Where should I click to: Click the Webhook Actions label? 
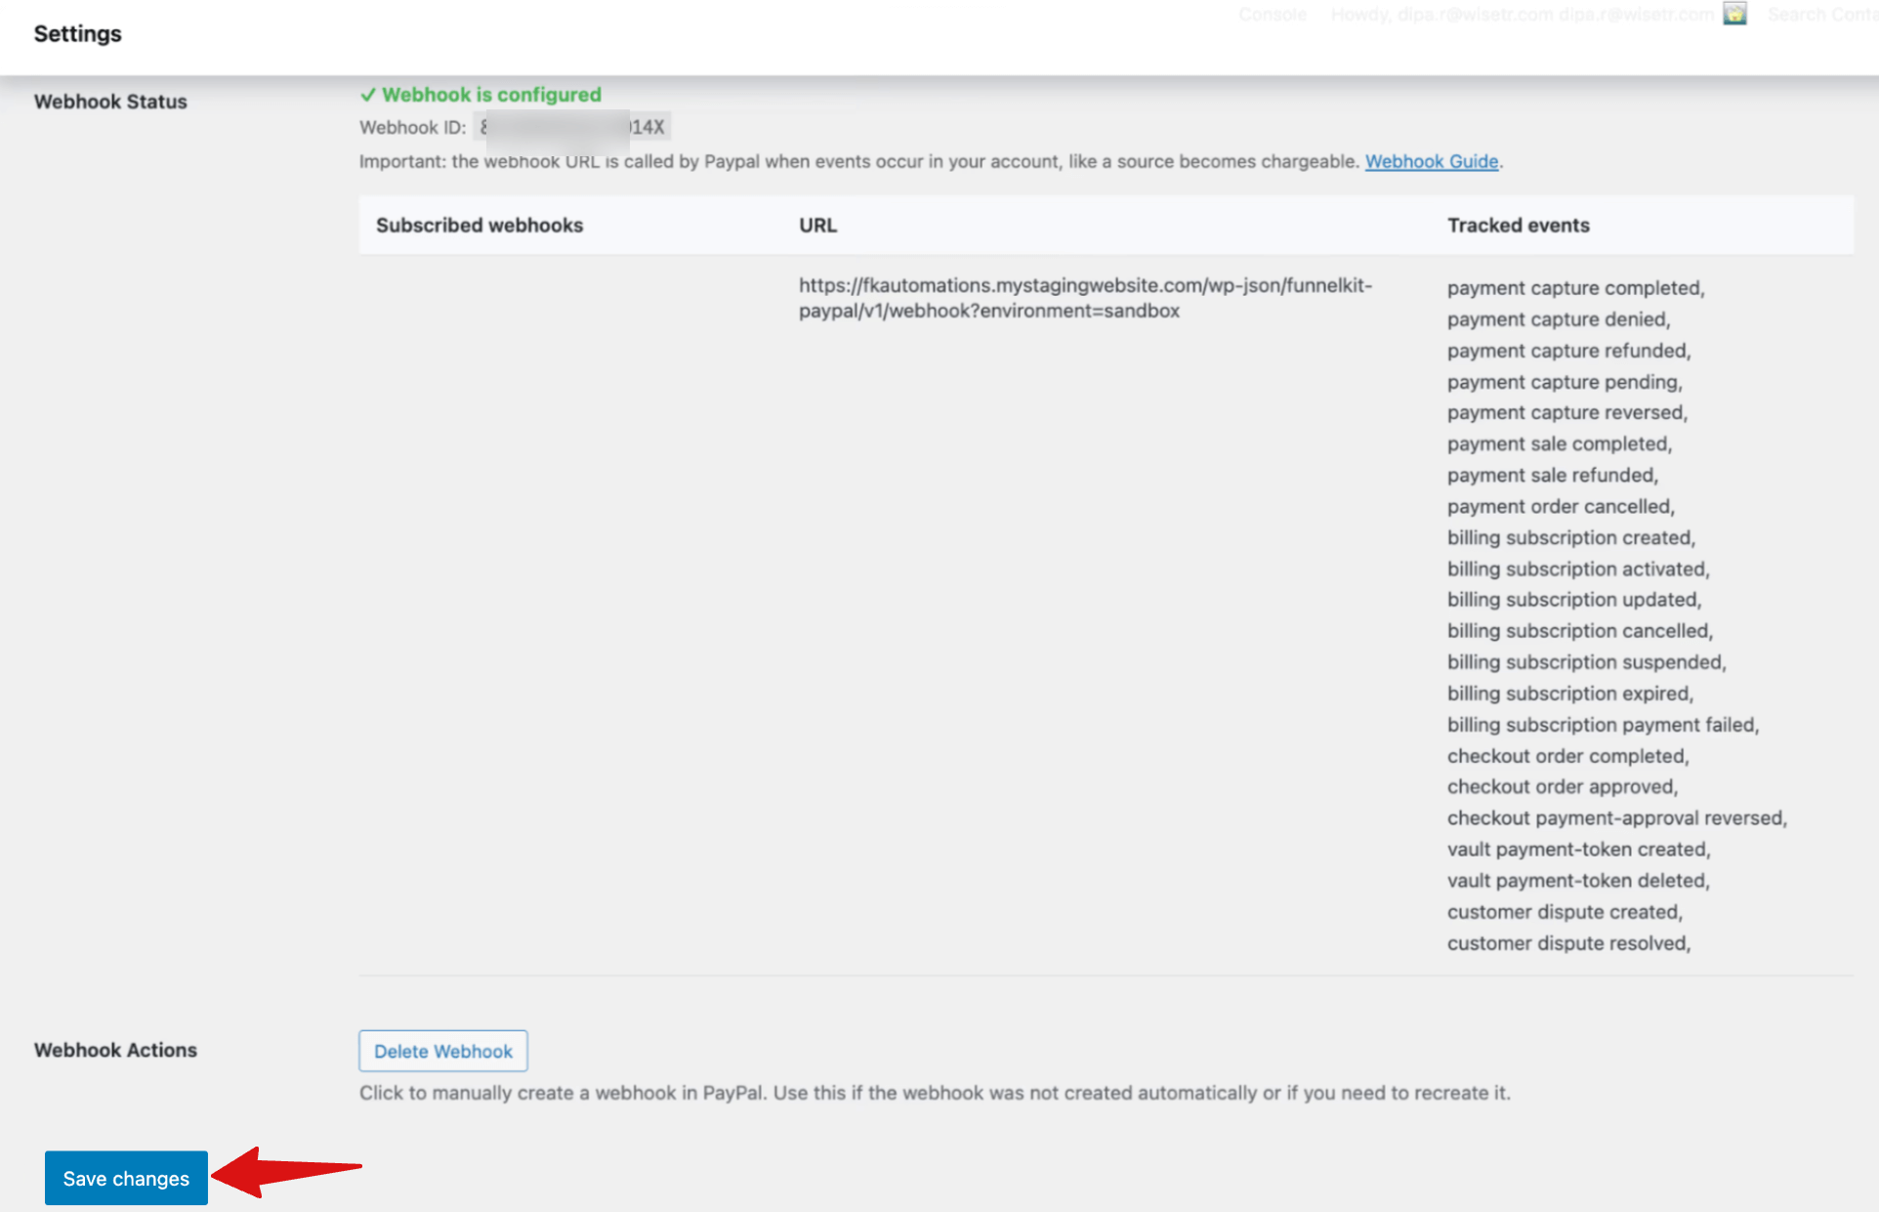coord(115,1050)
